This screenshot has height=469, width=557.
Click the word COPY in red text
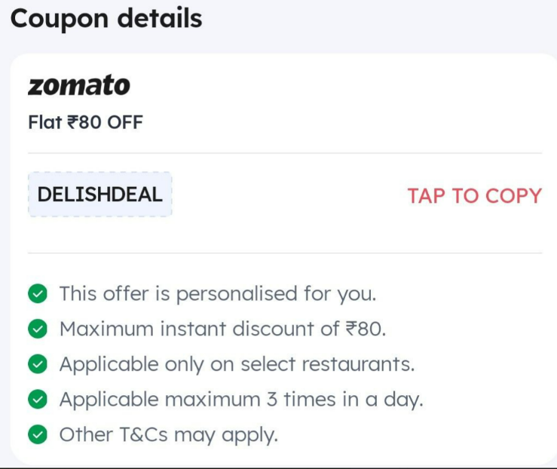click(514, 196)
